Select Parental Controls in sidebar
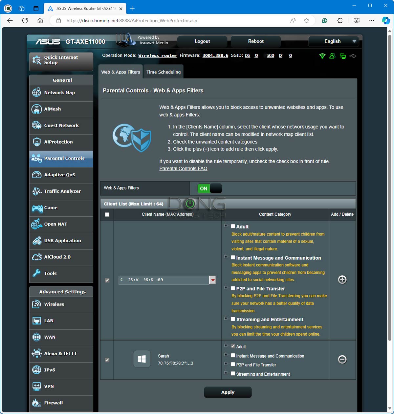Screen dimensions: 394x414 click(x=61, y=159)
